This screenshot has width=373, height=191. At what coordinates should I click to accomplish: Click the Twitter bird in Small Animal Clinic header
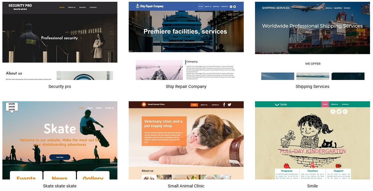(229, 105)
